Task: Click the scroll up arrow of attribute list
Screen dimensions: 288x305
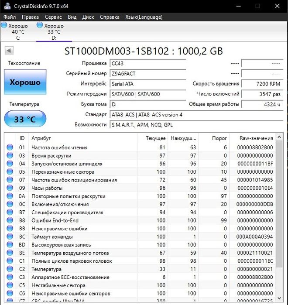Action: click(x=279, y=137)
